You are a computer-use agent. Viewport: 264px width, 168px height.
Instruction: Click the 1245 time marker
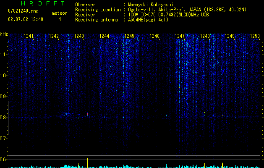[x=129, y=36]
